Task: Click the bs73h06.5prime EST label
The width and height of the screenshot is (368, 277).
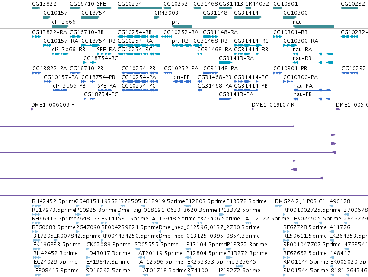Action: (218, 218)
